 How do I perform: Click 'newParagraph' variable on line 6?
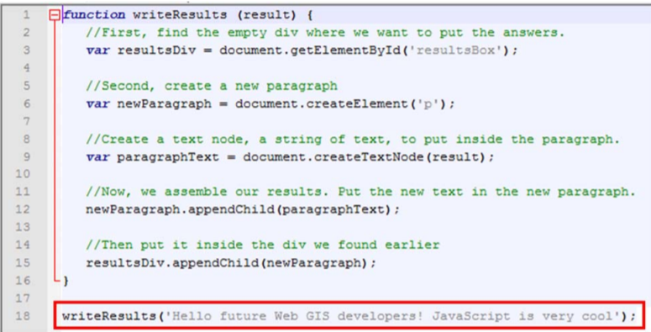(164, 103)
